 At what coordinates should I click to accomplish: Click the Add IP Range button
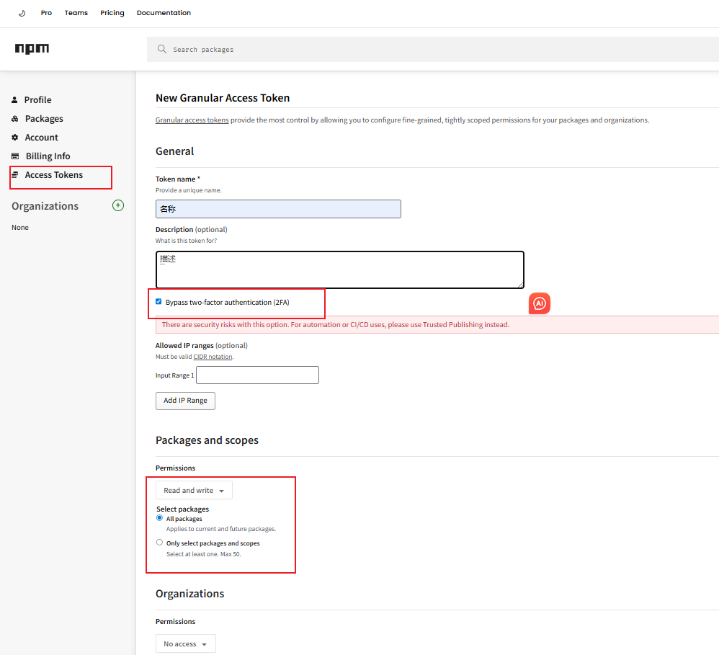[x=185, y=401]
